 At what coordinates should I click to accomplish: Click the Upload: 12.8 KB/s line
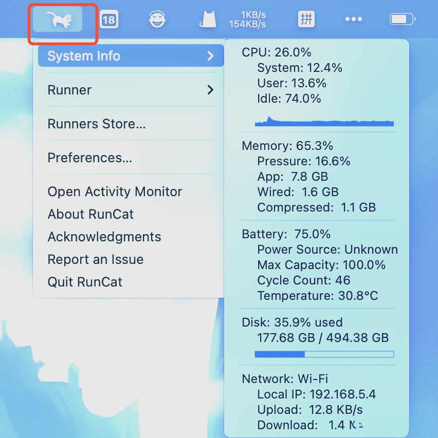(310, 410)
